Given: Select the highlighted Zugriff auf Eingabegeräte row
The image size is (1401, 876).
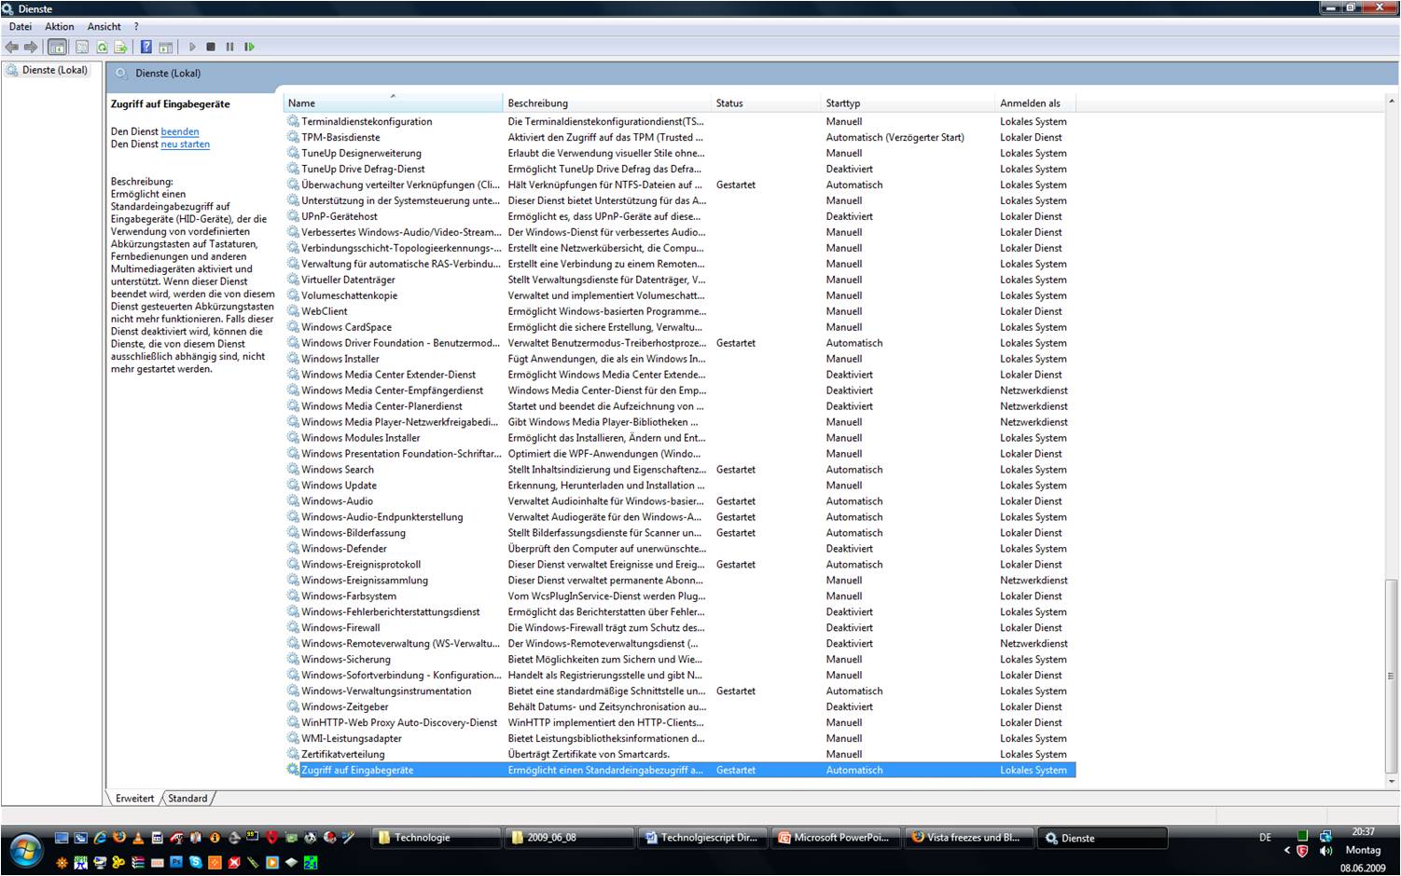Looking at the screenshot, I should [680, 770].
